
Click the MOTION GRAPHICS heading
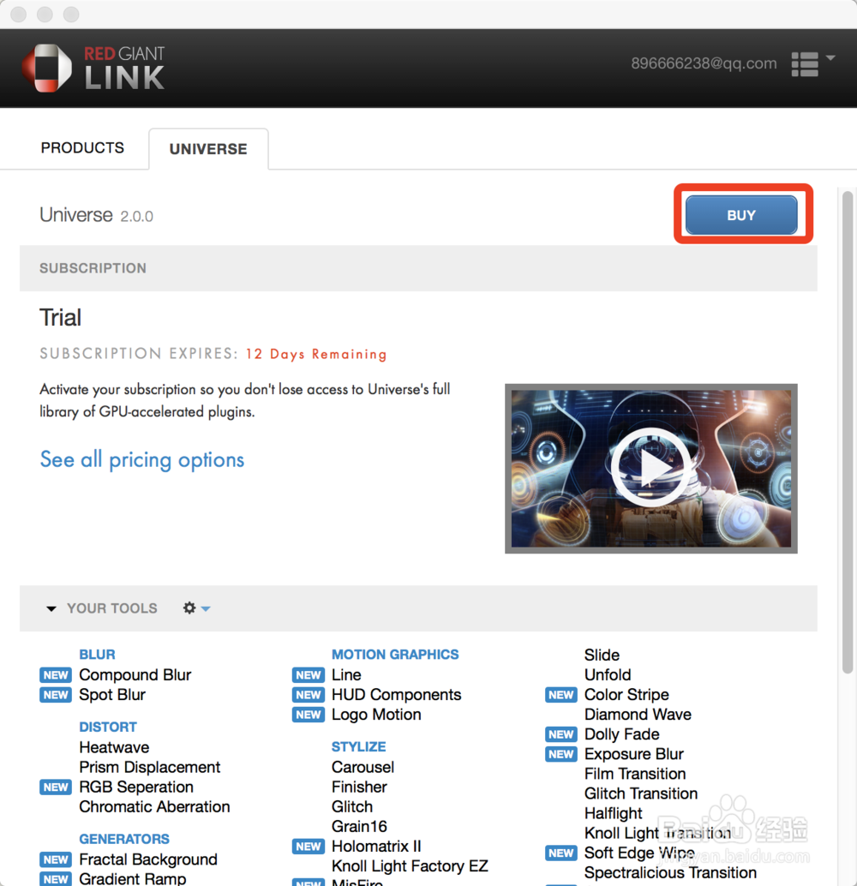coord(395,655)
